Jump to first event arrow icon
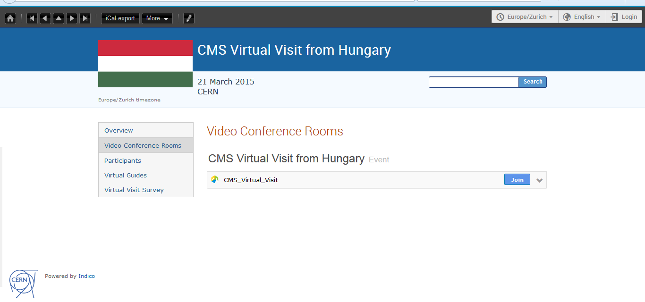This screenshot has width=645, height=302. tap(32, 18)
